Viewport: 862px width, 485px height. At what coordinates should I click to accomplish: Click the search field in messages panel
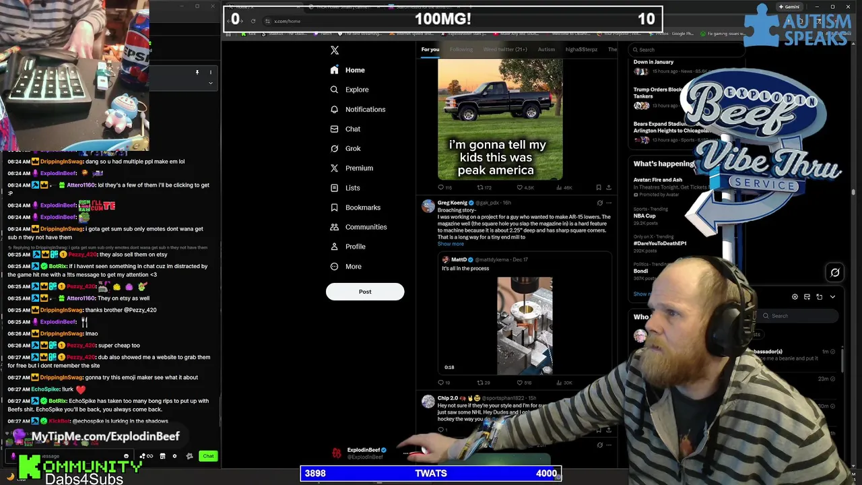(799, 316)
